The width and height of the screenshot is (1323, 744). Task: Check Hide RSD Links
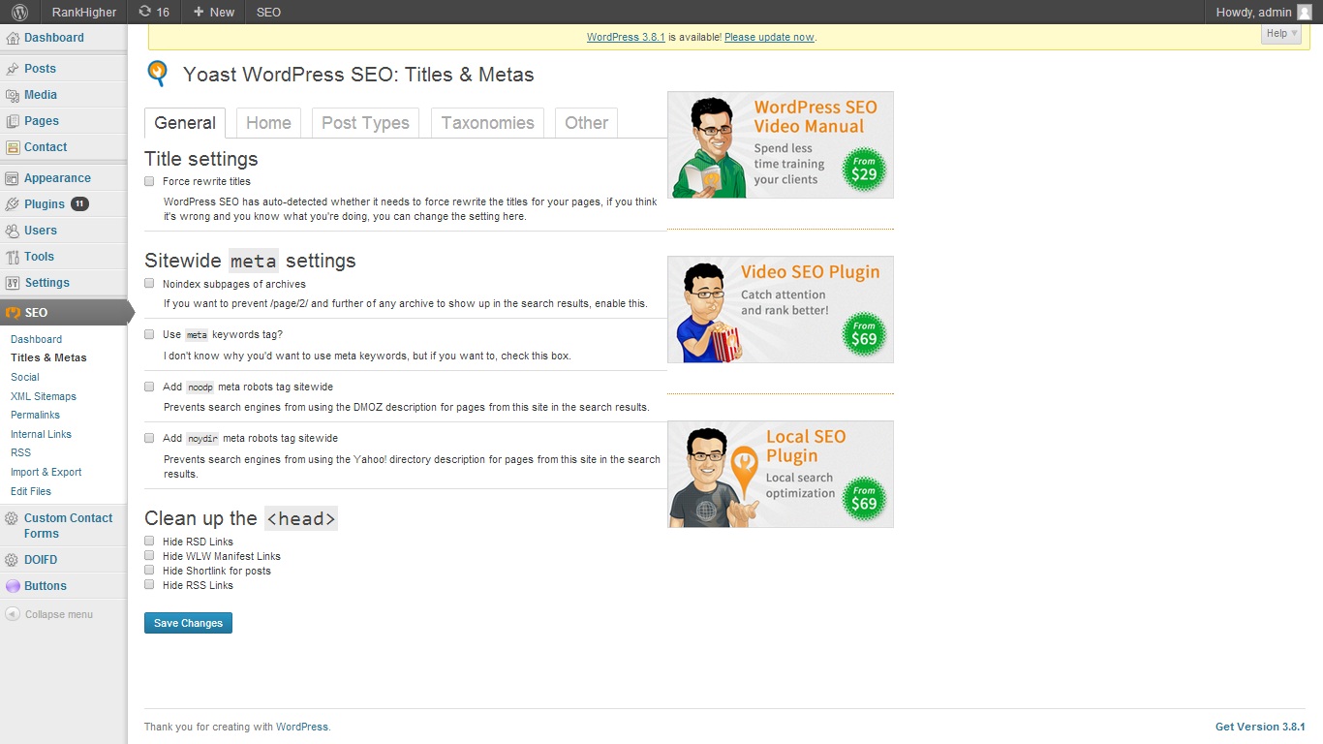[149, 542]
